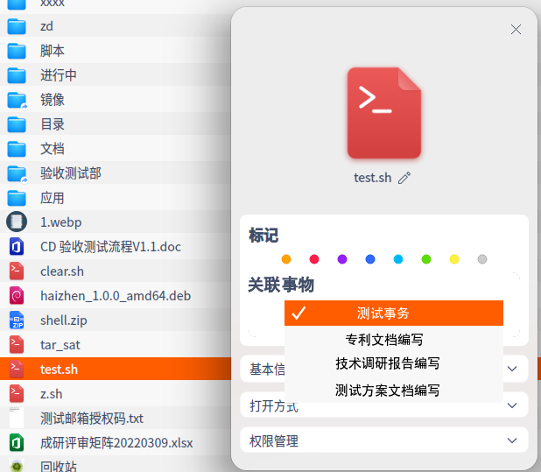Click the clear.sh script file icon

click(17, 271)
